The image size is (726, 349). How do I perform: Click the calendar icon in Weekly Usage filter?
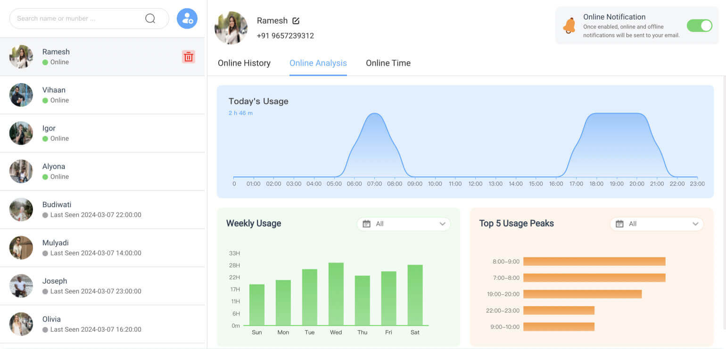pyautogui.click(x=366, y=224)
